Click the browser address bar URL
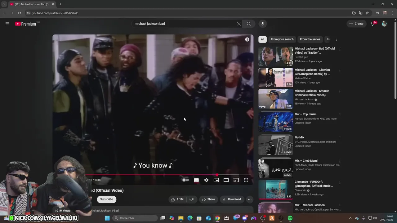The height and width of the screenshot is (223, 397). pos(55,13)
